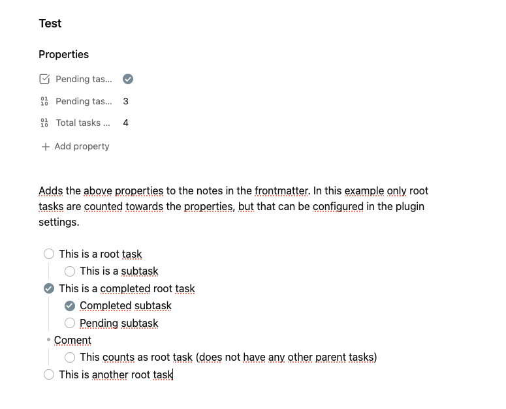Uncheck 'This is a completed root task'
This screenshot has height=409, width=506.
(x=49, y=288)
